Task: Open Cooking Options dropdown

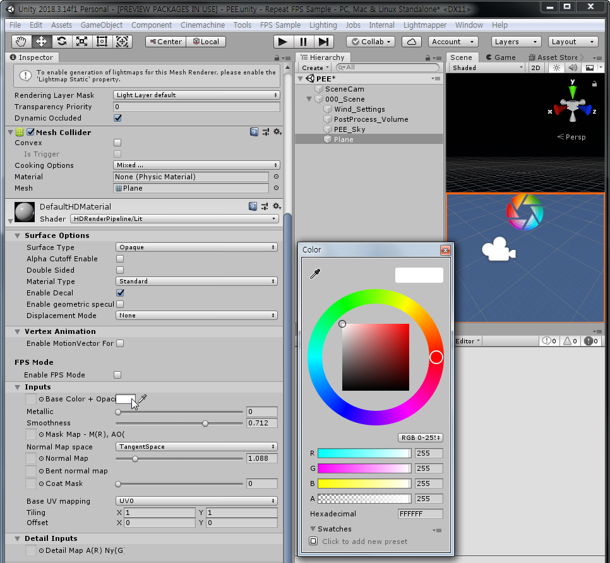Action: 196,165
